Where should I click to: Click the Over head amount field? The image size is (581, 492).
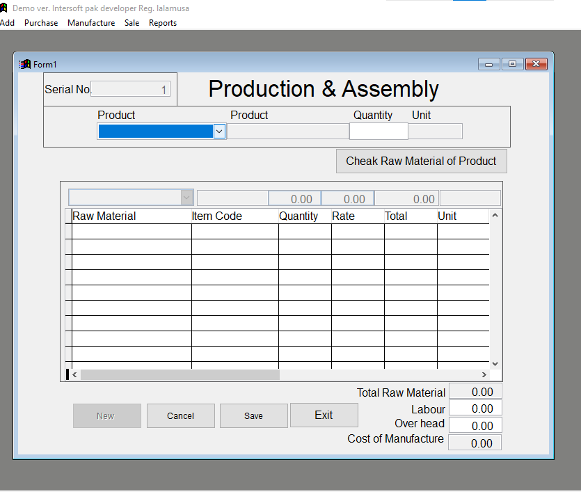[475, 424]
